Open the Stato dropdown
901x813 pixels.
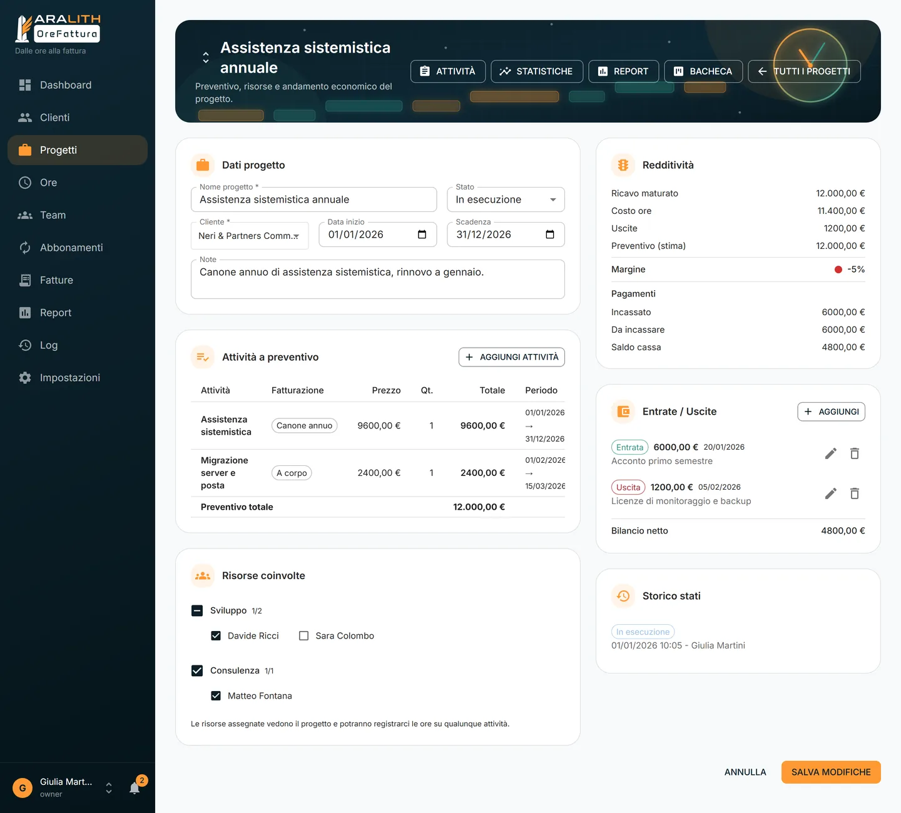(x=506, y=199)
